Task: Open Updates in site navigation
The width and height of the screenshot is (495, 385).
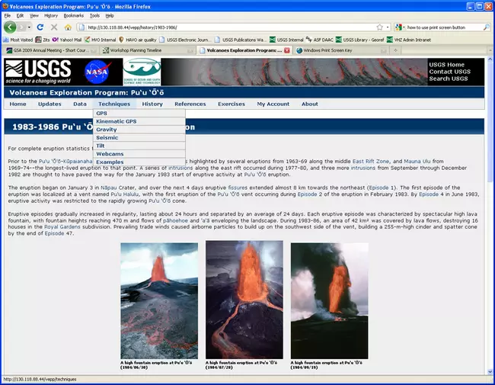Action: (x=49, y=104)
